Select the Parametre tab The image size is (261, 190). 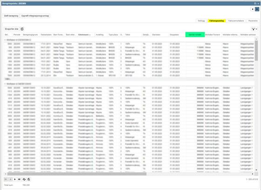click(x=253, y=21)
